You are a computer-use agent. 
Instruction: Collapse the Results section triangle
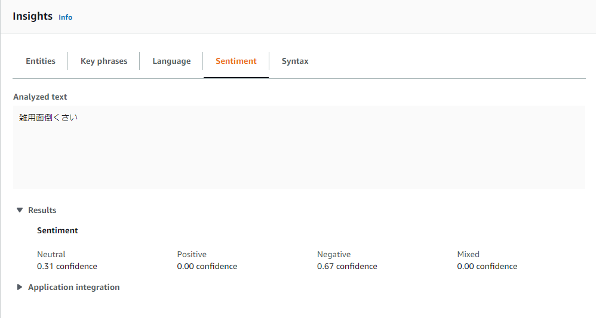(x=20, y=210)
